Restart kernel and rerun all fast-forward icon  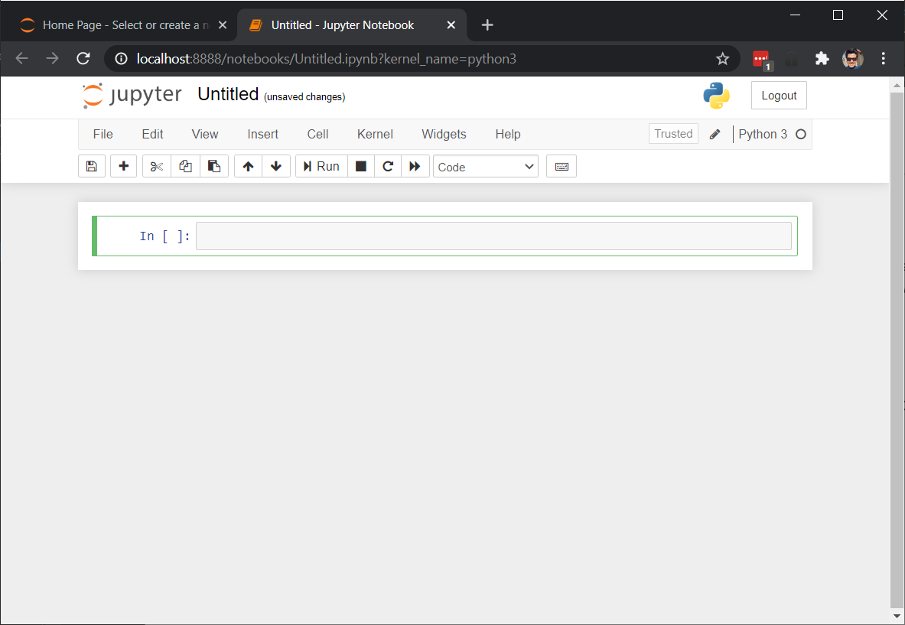click(415, 166)
